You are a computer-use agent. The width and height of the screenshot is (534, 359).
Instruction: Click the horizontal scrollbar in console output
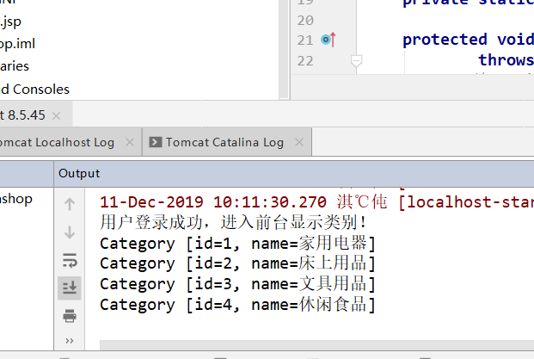click(x=316, y=344)
